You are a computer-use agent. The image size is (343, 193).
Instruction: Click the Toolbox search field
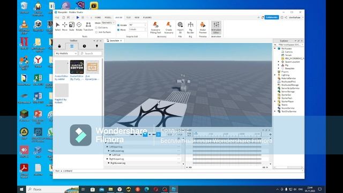tap(91, 54)
